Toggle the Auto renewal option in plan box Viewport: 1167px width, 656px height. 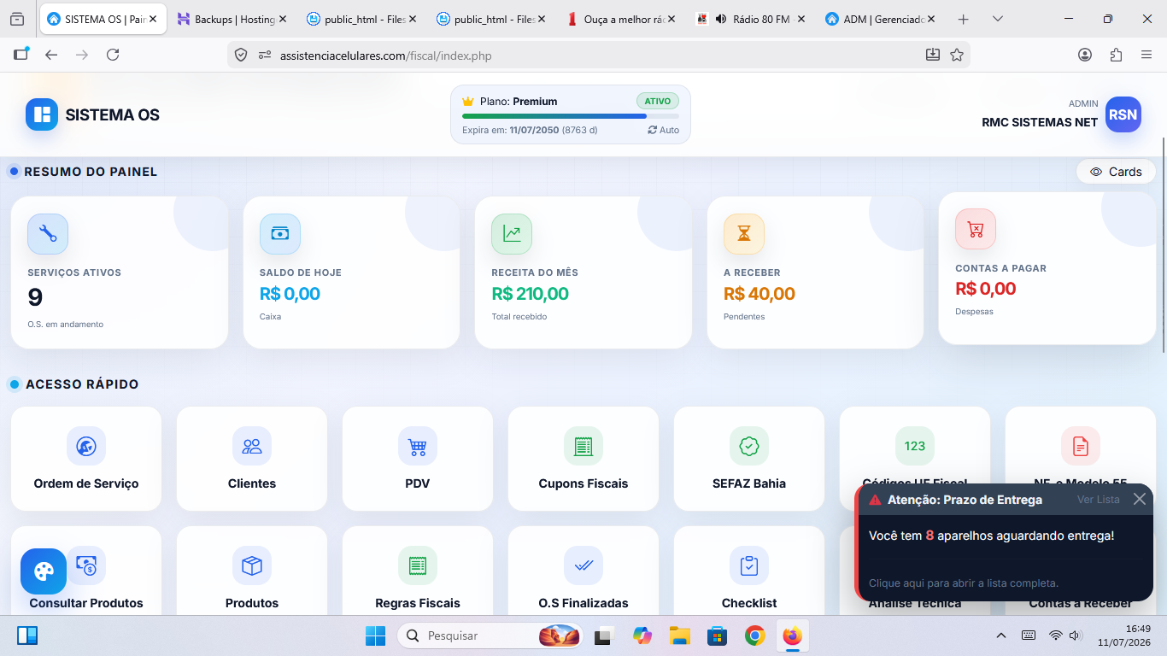(x=664, y=130)
